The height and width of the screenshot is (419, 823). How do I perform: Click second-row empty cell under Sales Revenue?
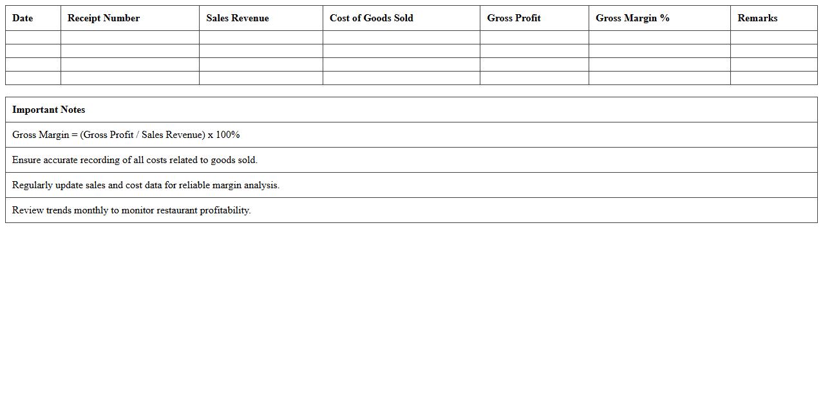[261, 51]
